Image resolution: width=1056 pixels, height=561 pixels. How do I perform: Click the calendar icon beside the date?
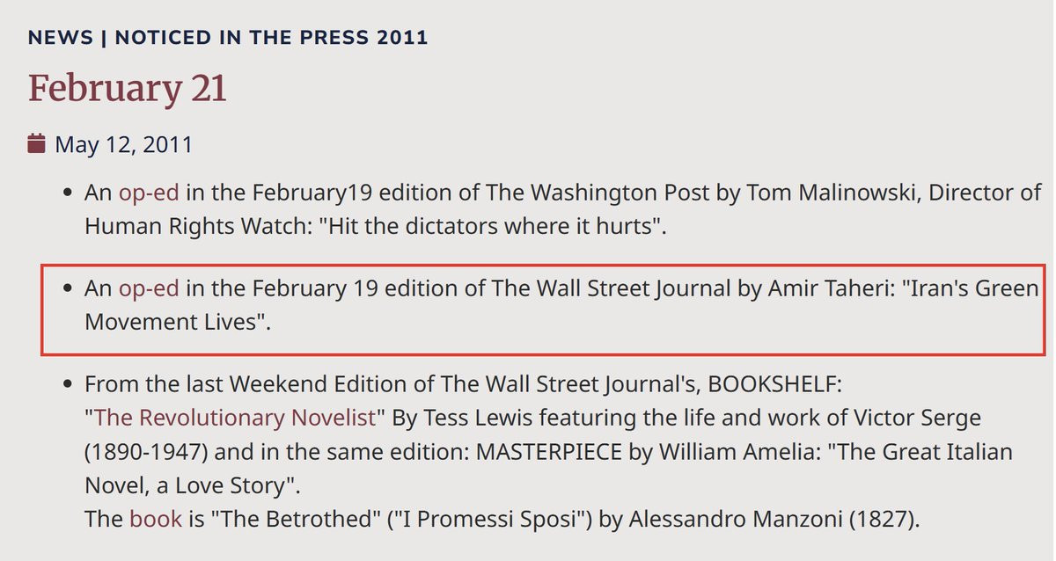click(x=37, y=143)
